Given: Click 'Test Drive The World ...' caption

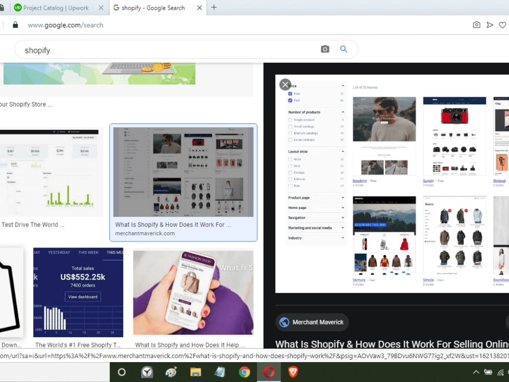Looking at the screenshot, I should click(33, 225).
